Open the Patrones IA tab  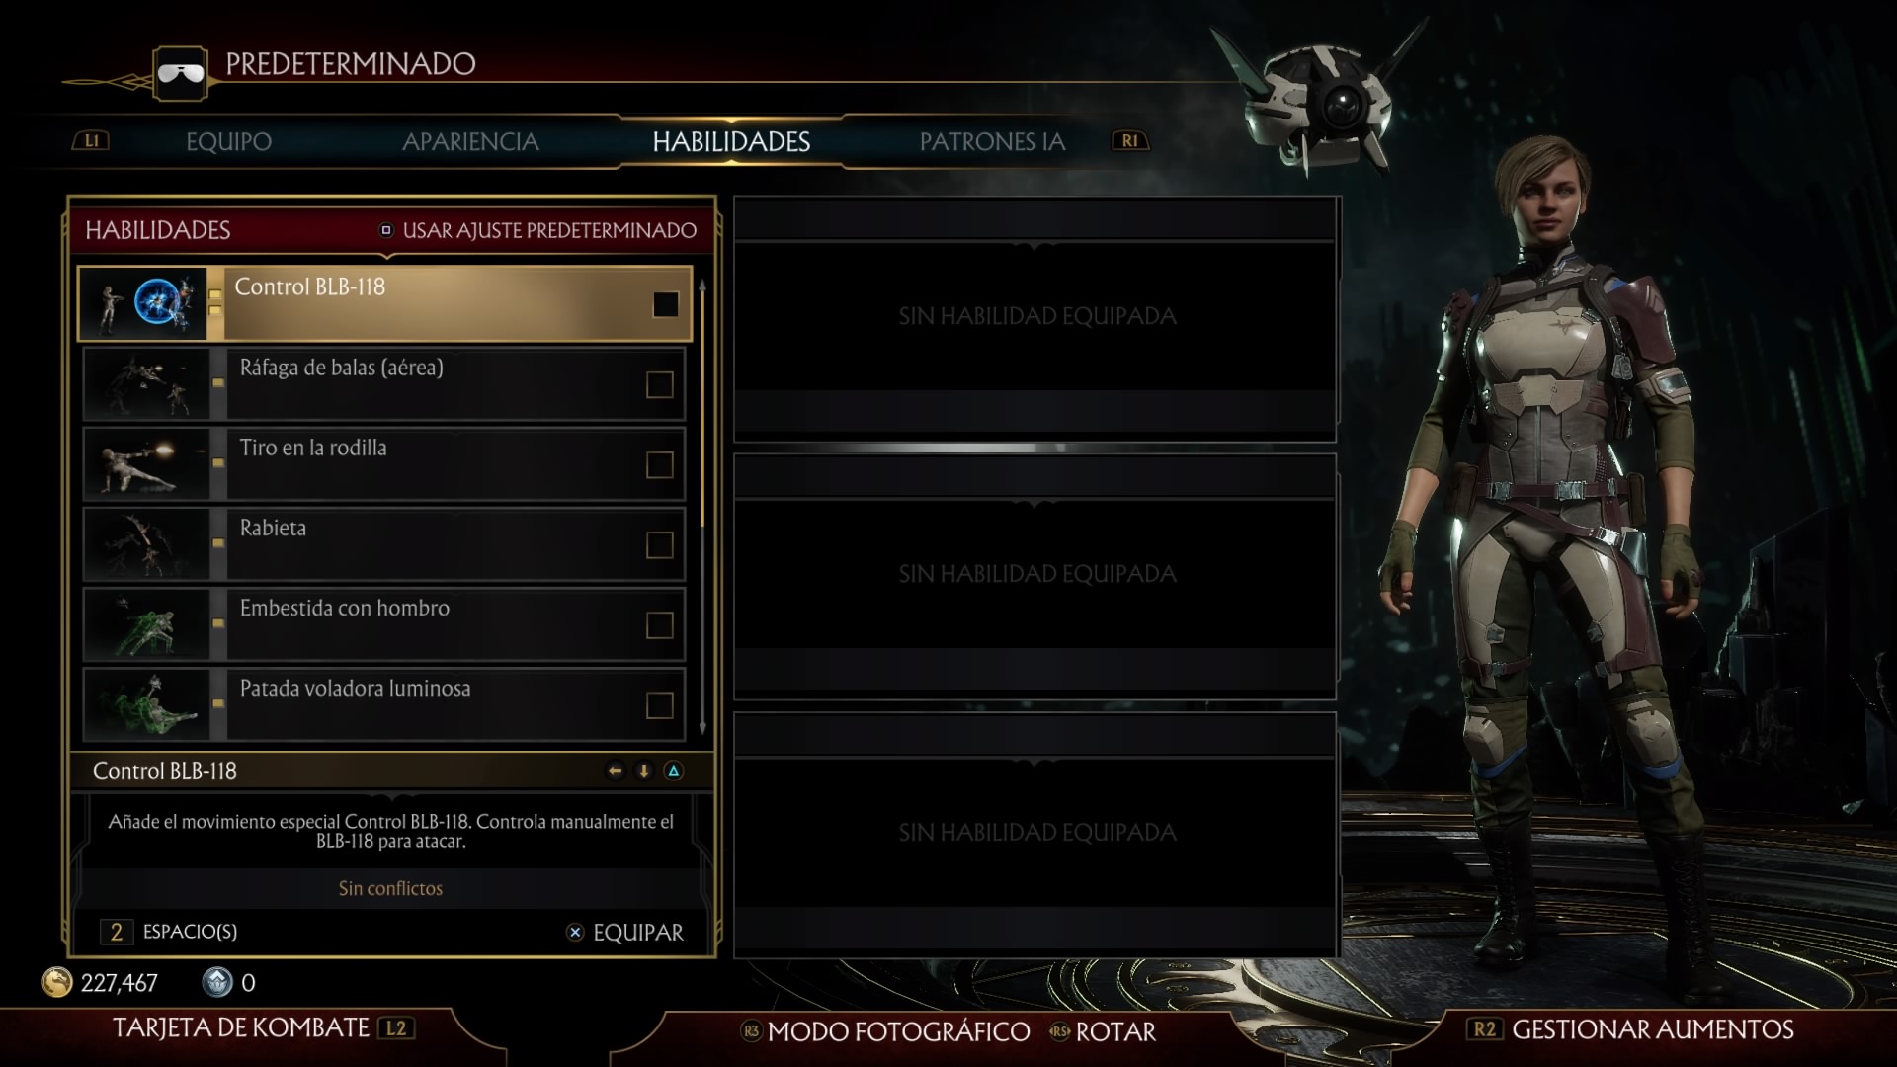pos(992,141)
